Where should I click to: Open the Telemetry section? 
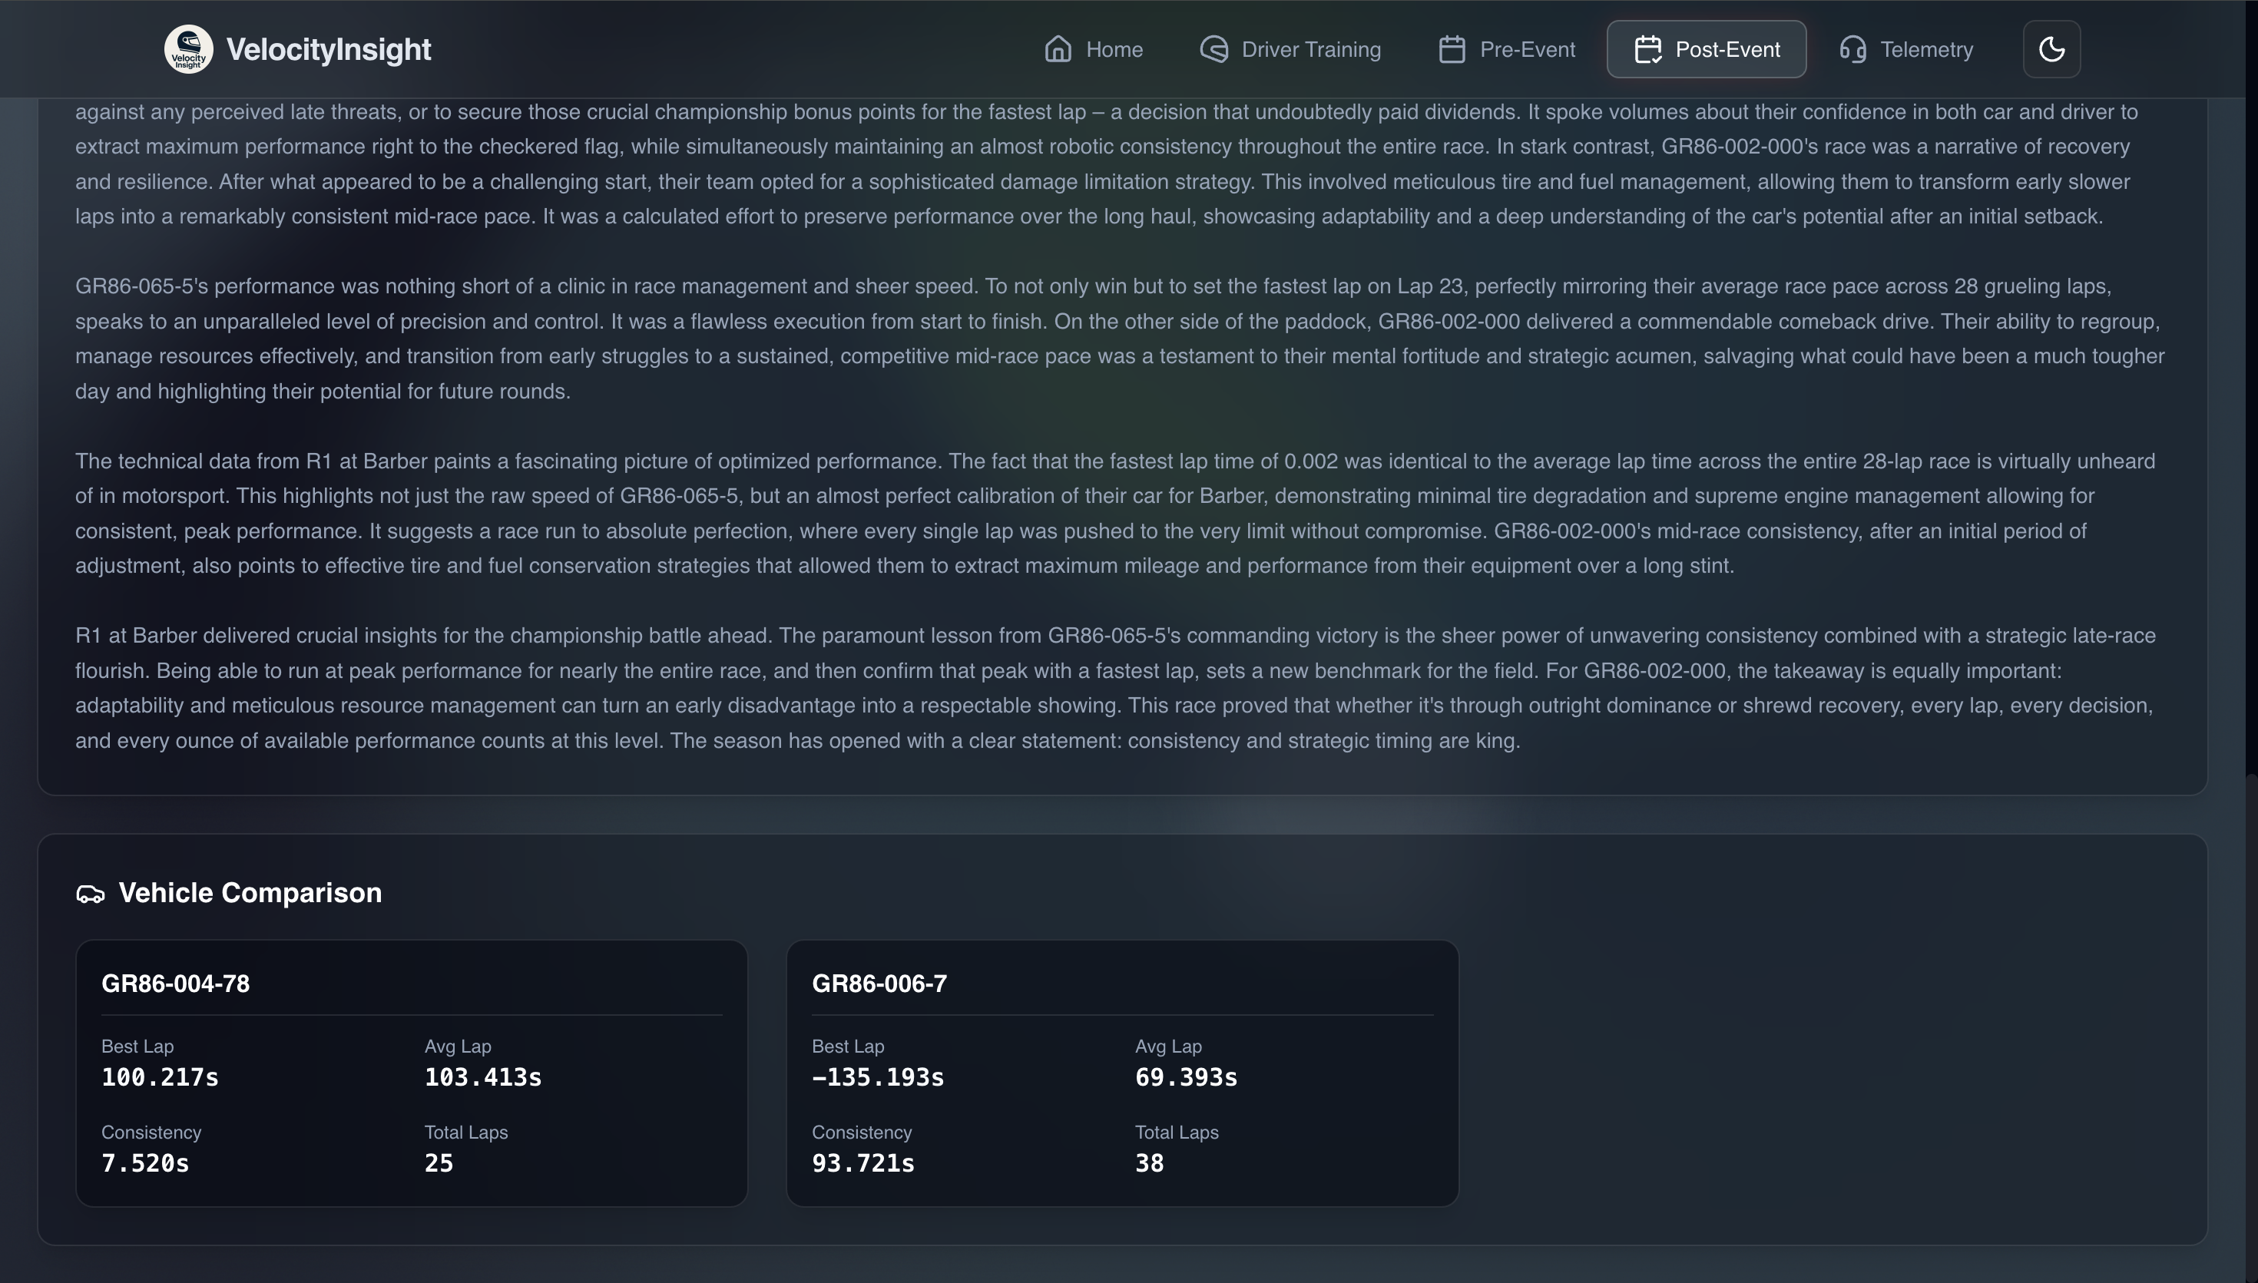[1925, 49]
